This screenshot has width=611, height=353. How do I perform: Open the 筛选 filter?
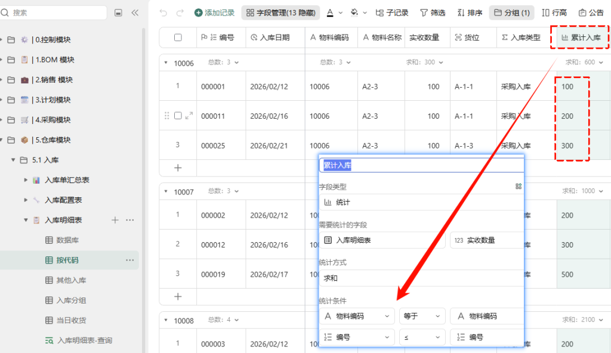coord(433,13)
